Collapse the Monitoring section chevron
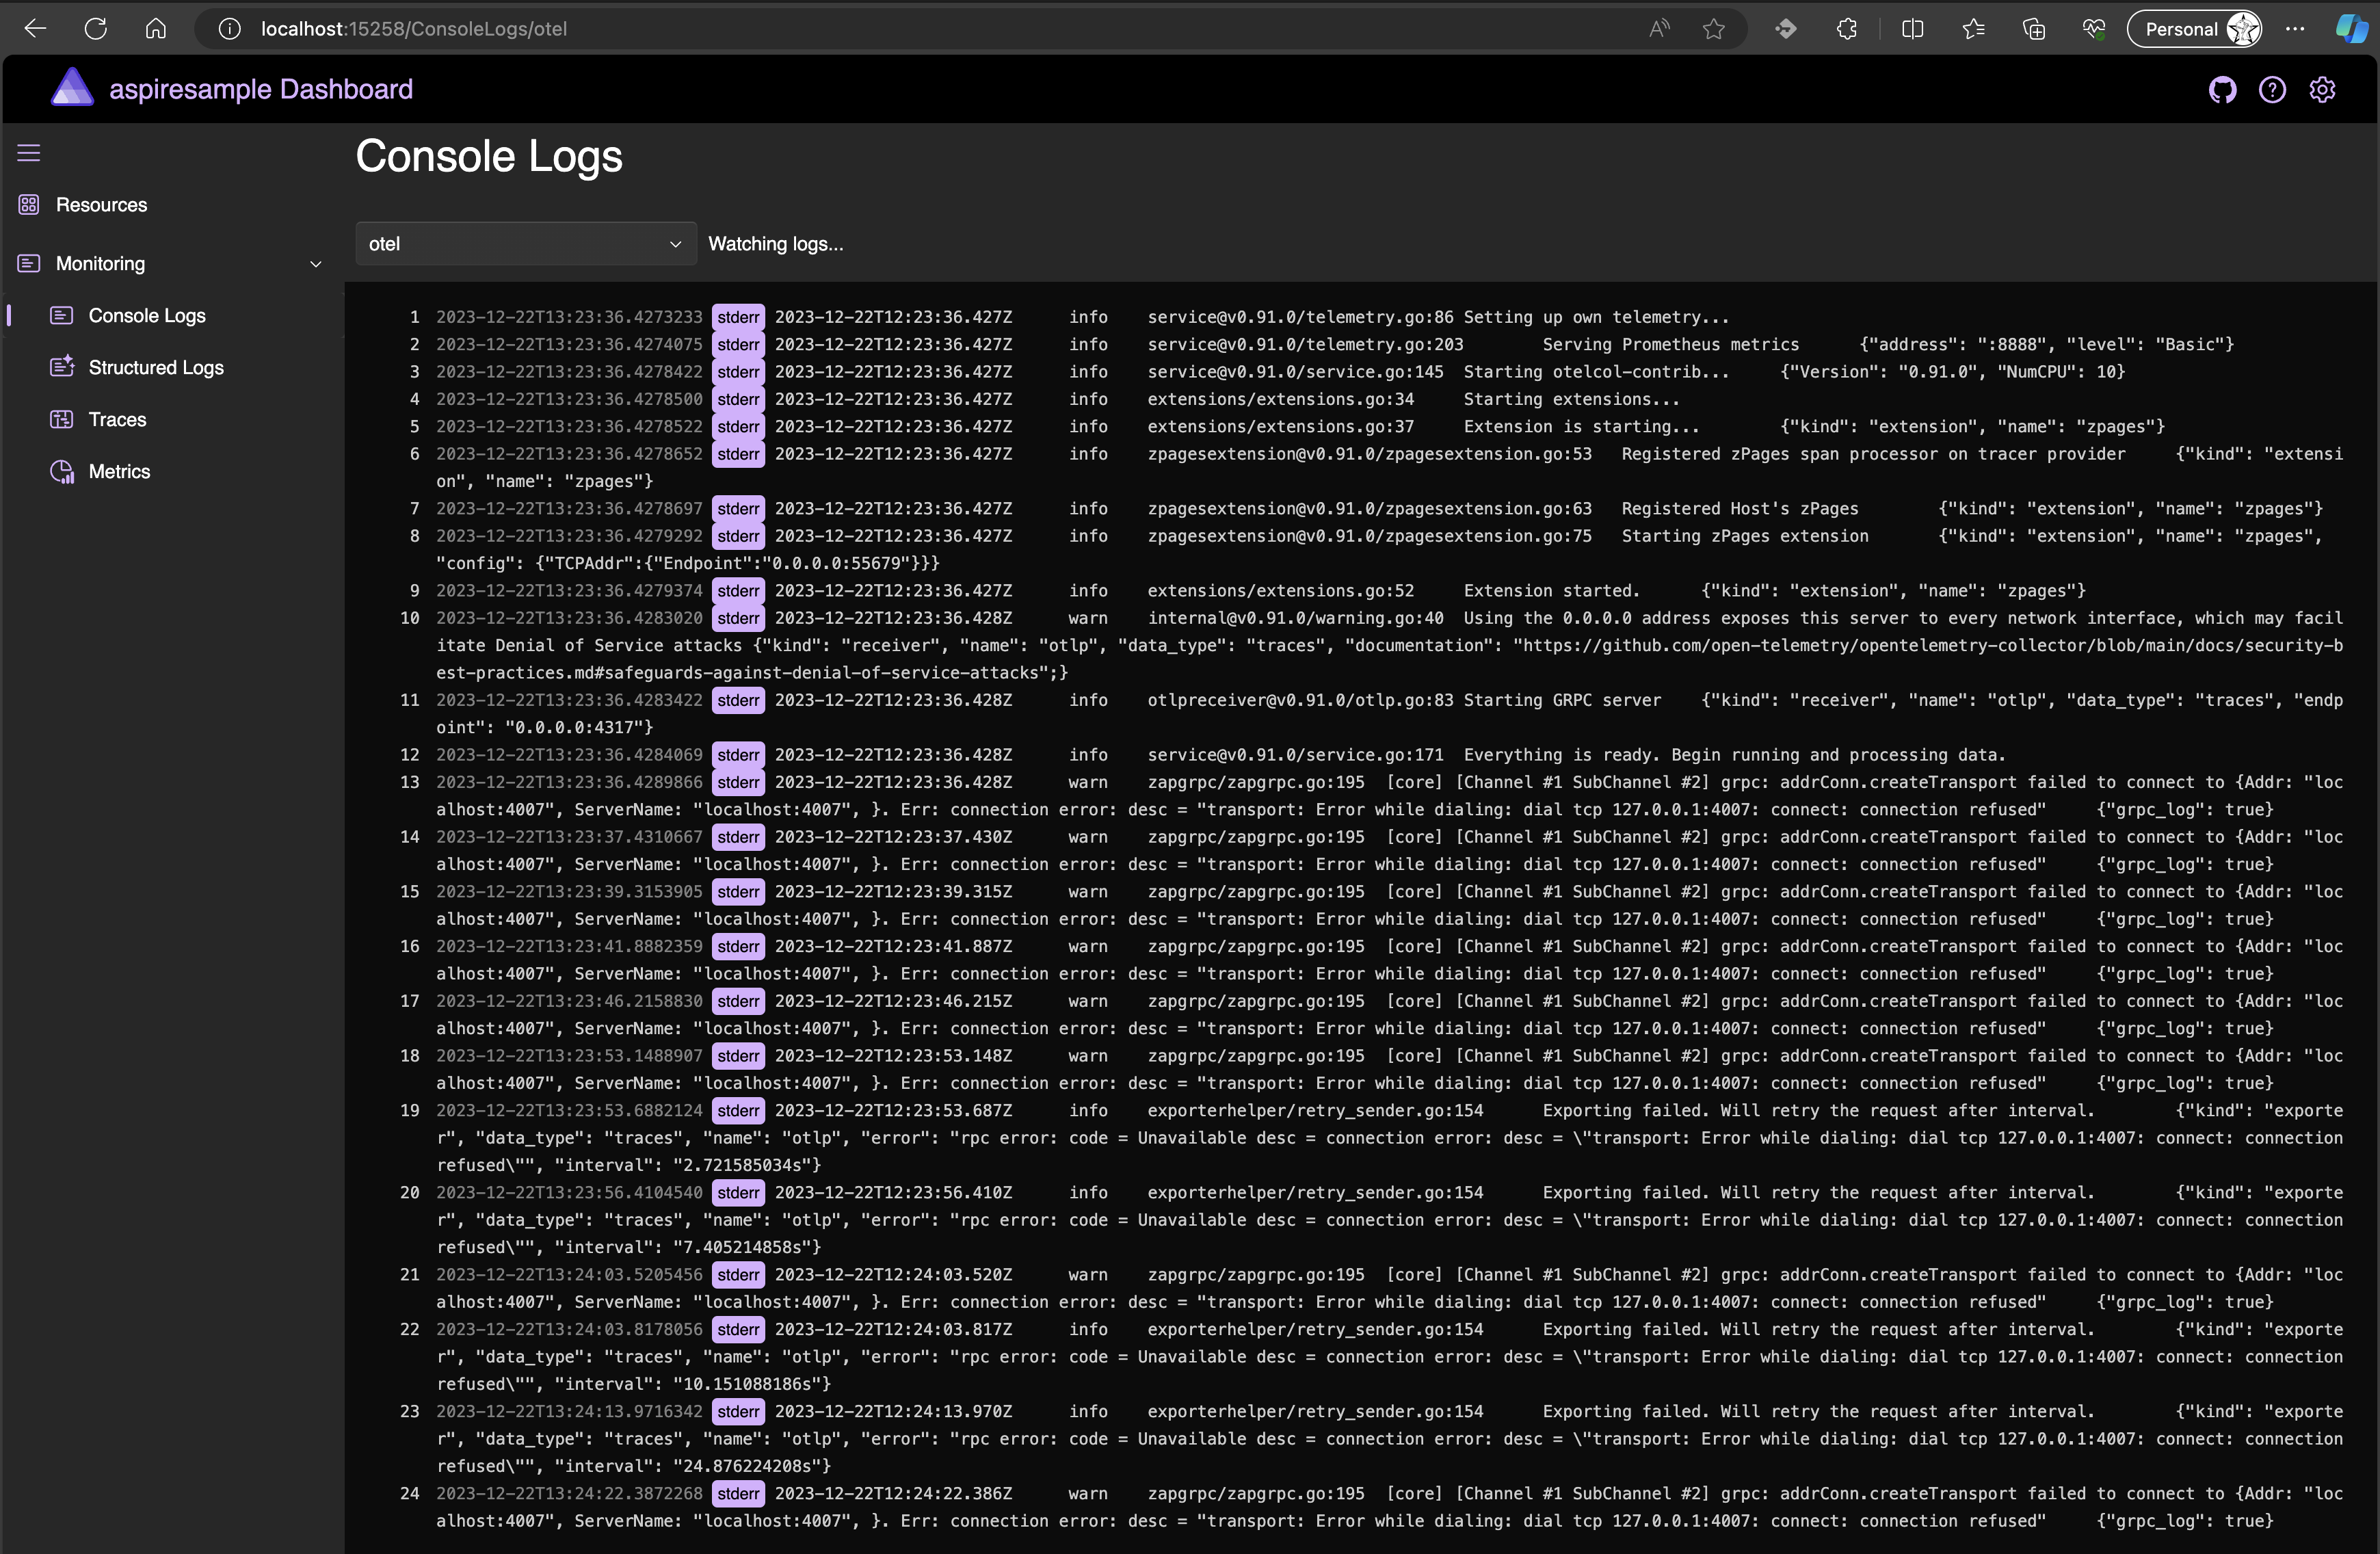The height and width of the screenshot is (1554, 2380). [316, 264]
